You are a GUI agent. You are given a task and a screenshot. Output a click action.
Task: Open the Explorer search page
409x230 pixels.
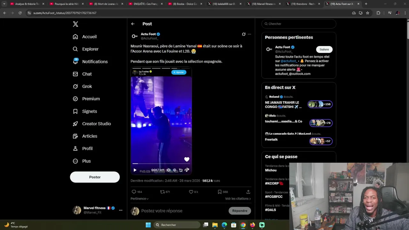point(86,49)
